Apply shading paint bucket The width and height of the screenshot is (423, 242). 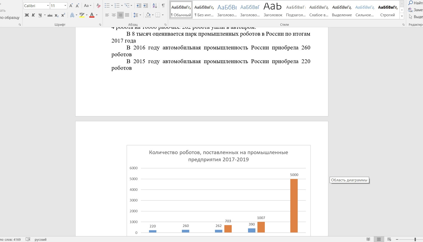click(x=148, y=15)
